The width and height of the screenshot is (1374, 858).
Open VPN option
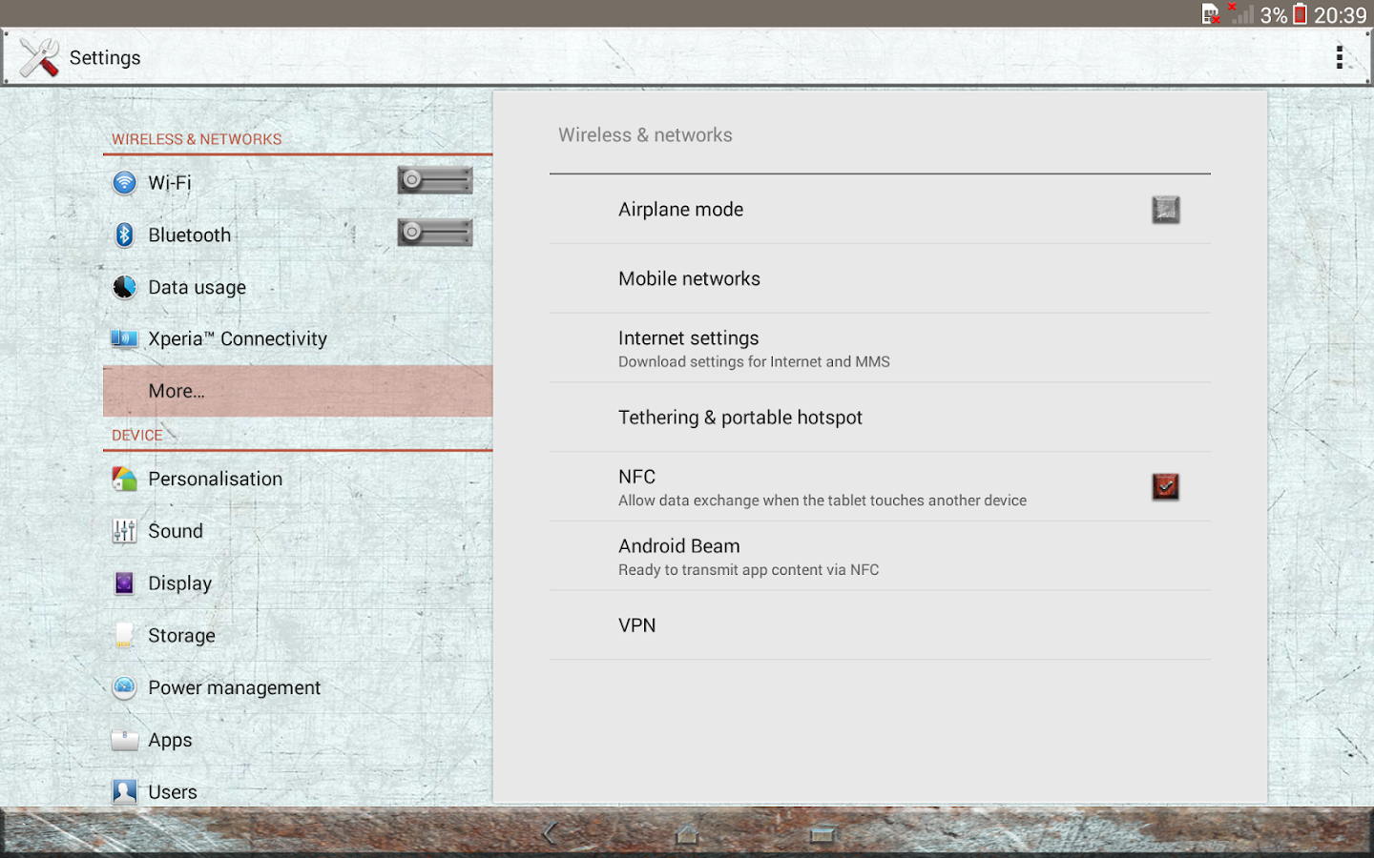pyautogui.click(x=880, y=625)
